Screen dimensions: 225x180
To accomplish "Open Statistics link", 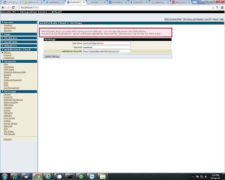I will pyautogui.click(x=8, y=31).
